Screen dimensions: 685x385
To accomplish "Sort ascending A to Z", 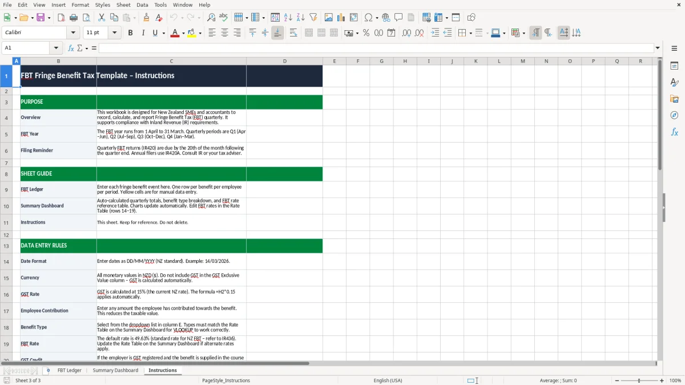I will point(288,18).
